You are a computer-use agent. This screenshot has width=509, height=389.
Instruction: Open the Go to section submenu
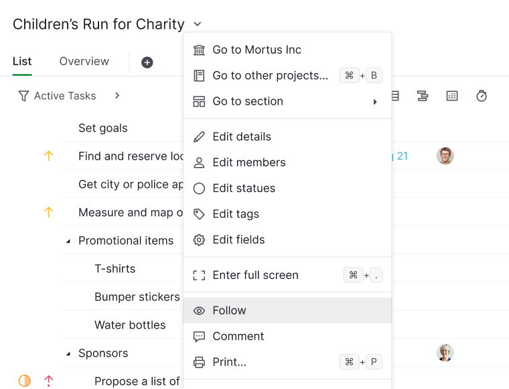[287, 101]
